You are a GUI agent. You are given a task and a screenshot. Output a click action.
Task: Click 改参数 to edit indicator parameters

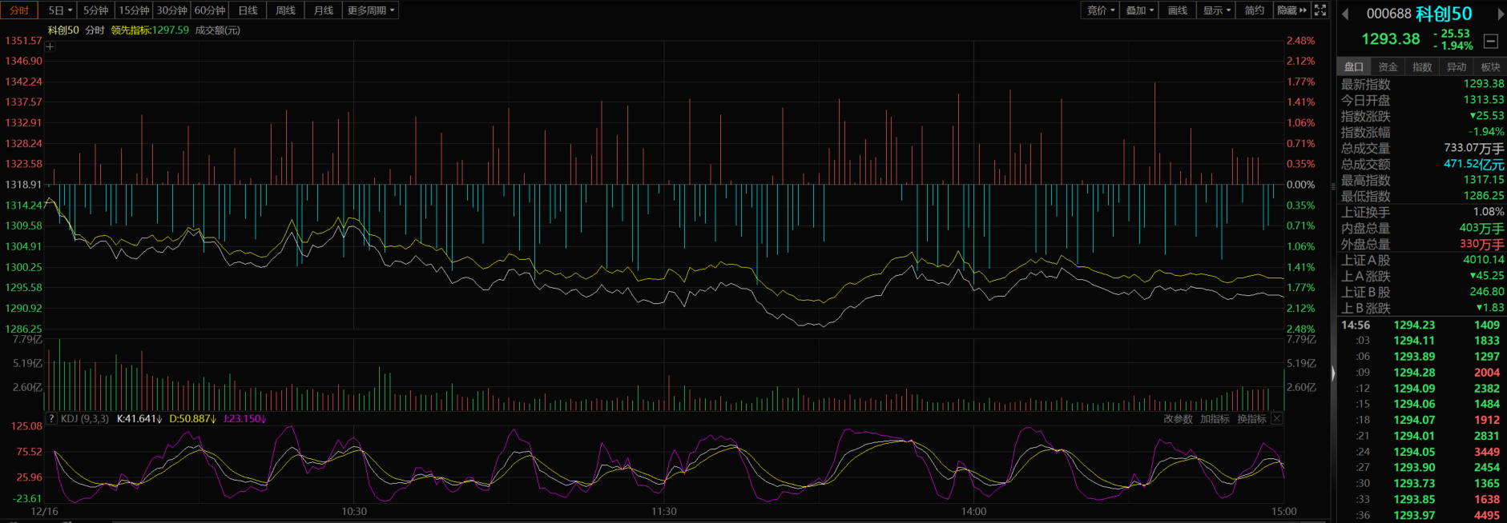(x=1178, y=419)
